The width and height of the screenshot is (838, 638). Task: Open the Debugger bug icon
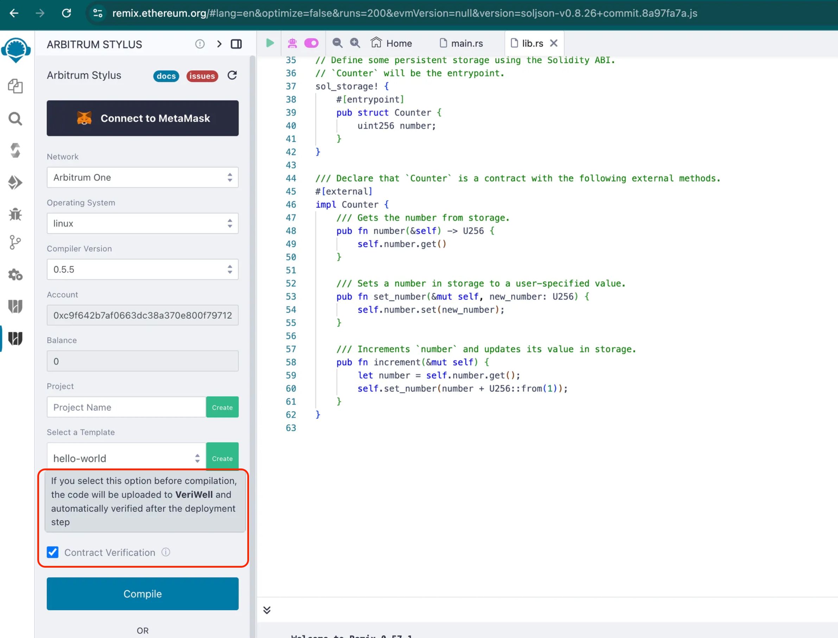(15, 215)
